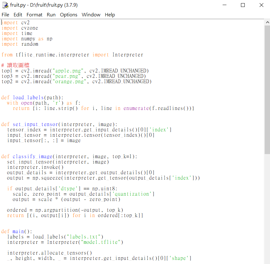
Task: Click the 'interpreter.invoke()' line
Action: 35,167
